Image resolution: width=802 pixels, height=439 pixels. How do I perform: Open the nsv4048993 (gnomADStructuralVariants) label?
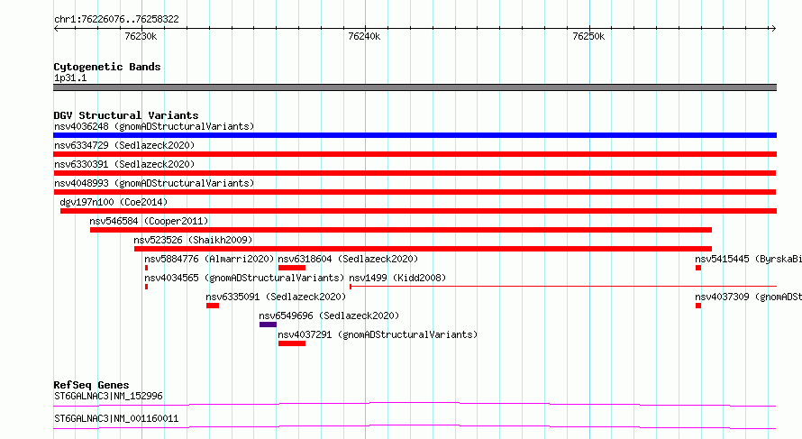coord(154,183)
